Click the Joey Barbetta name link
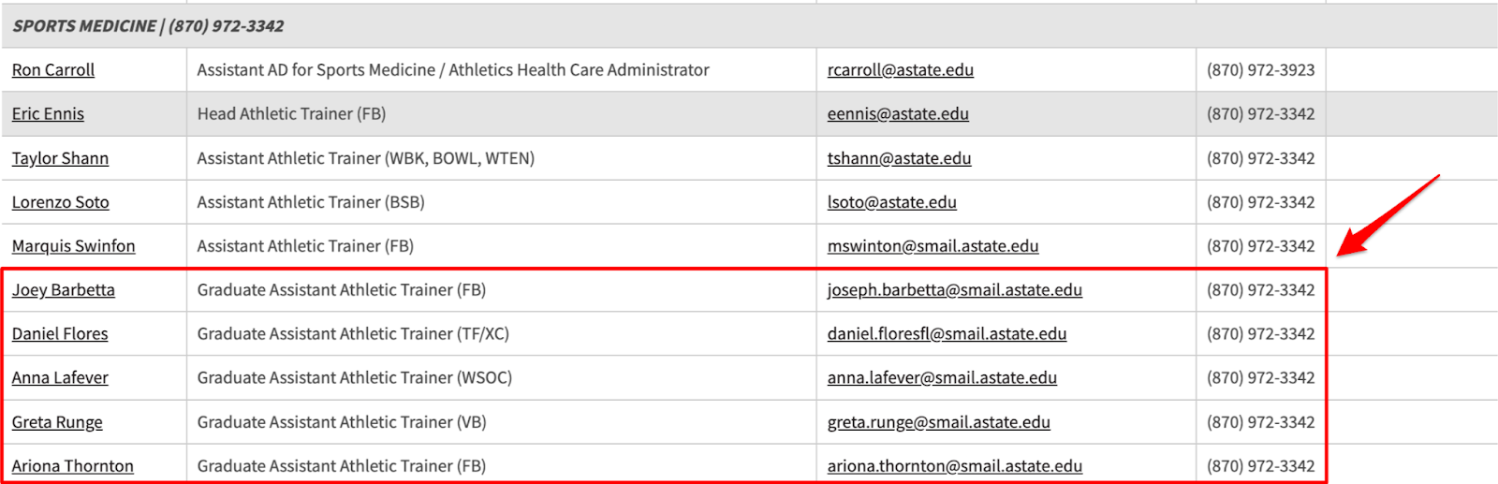1498x484 pixels. tap(64, 290)
